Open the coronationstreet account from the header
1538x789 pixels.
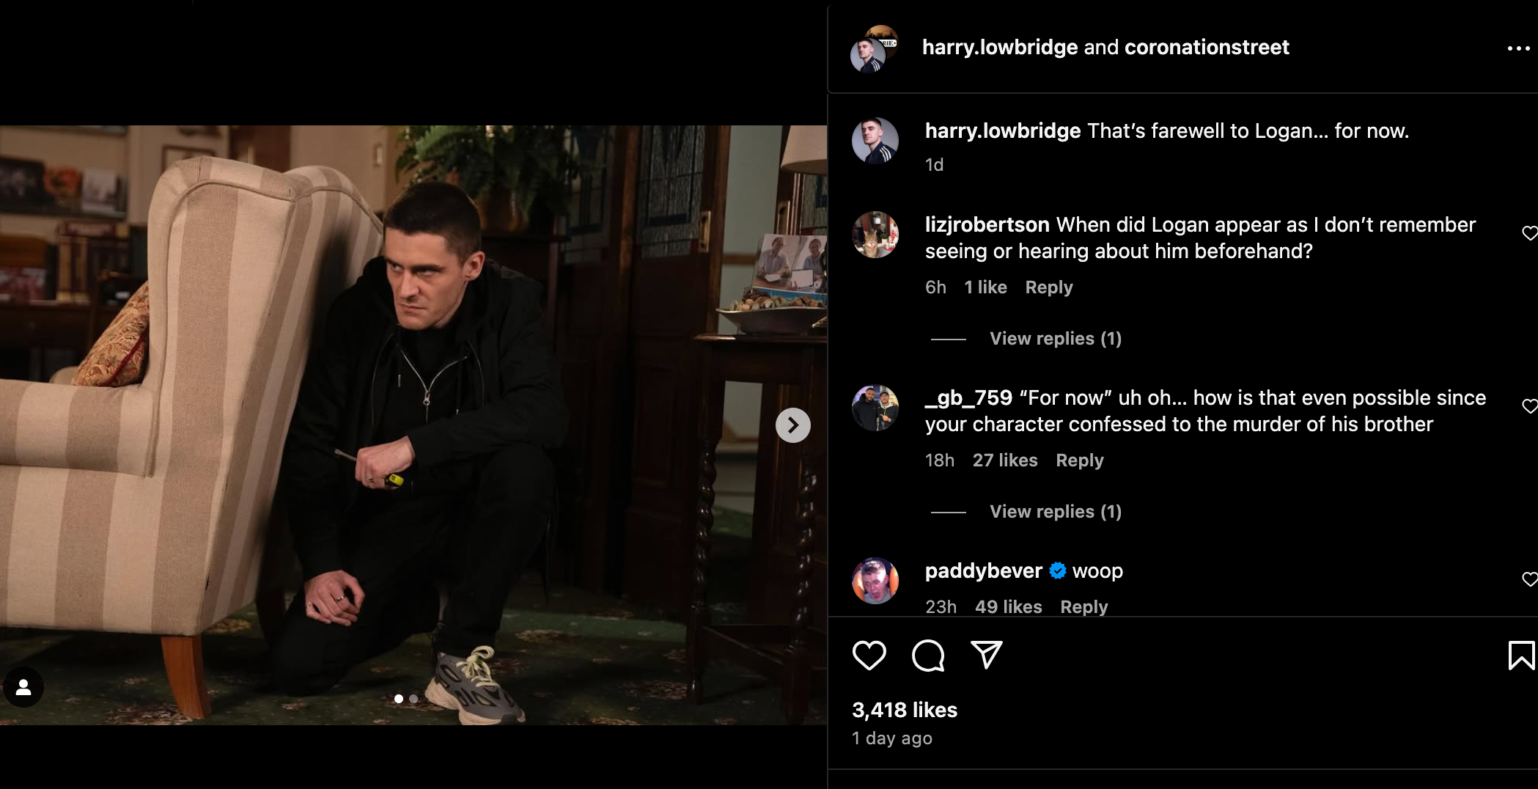click(1206, 47)
